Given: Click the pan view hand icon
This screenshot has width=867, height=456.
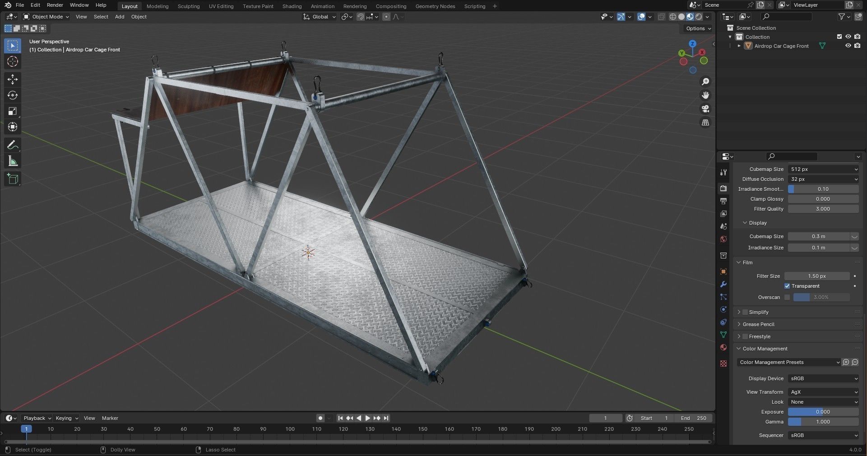Looking at the screenshot, I should coord(705,95).
